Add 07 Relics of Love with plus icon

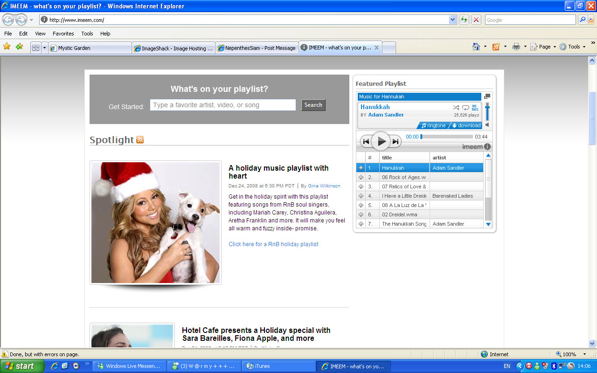(x=361, y=186)
